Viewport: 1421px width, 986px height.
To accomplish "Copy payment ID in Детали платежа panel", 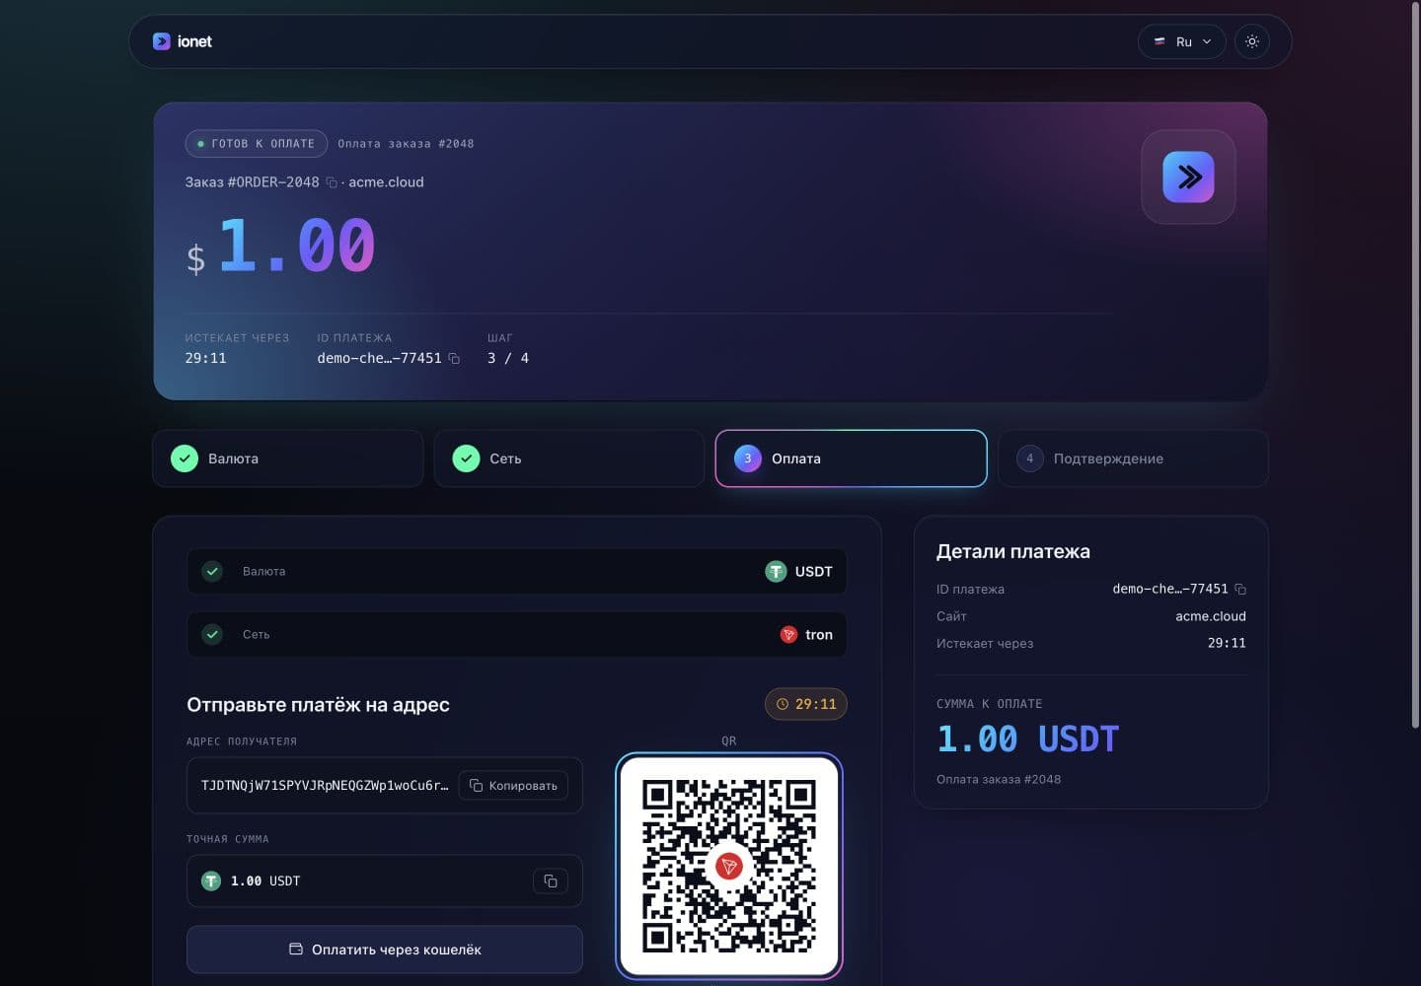I will 1240,590.
